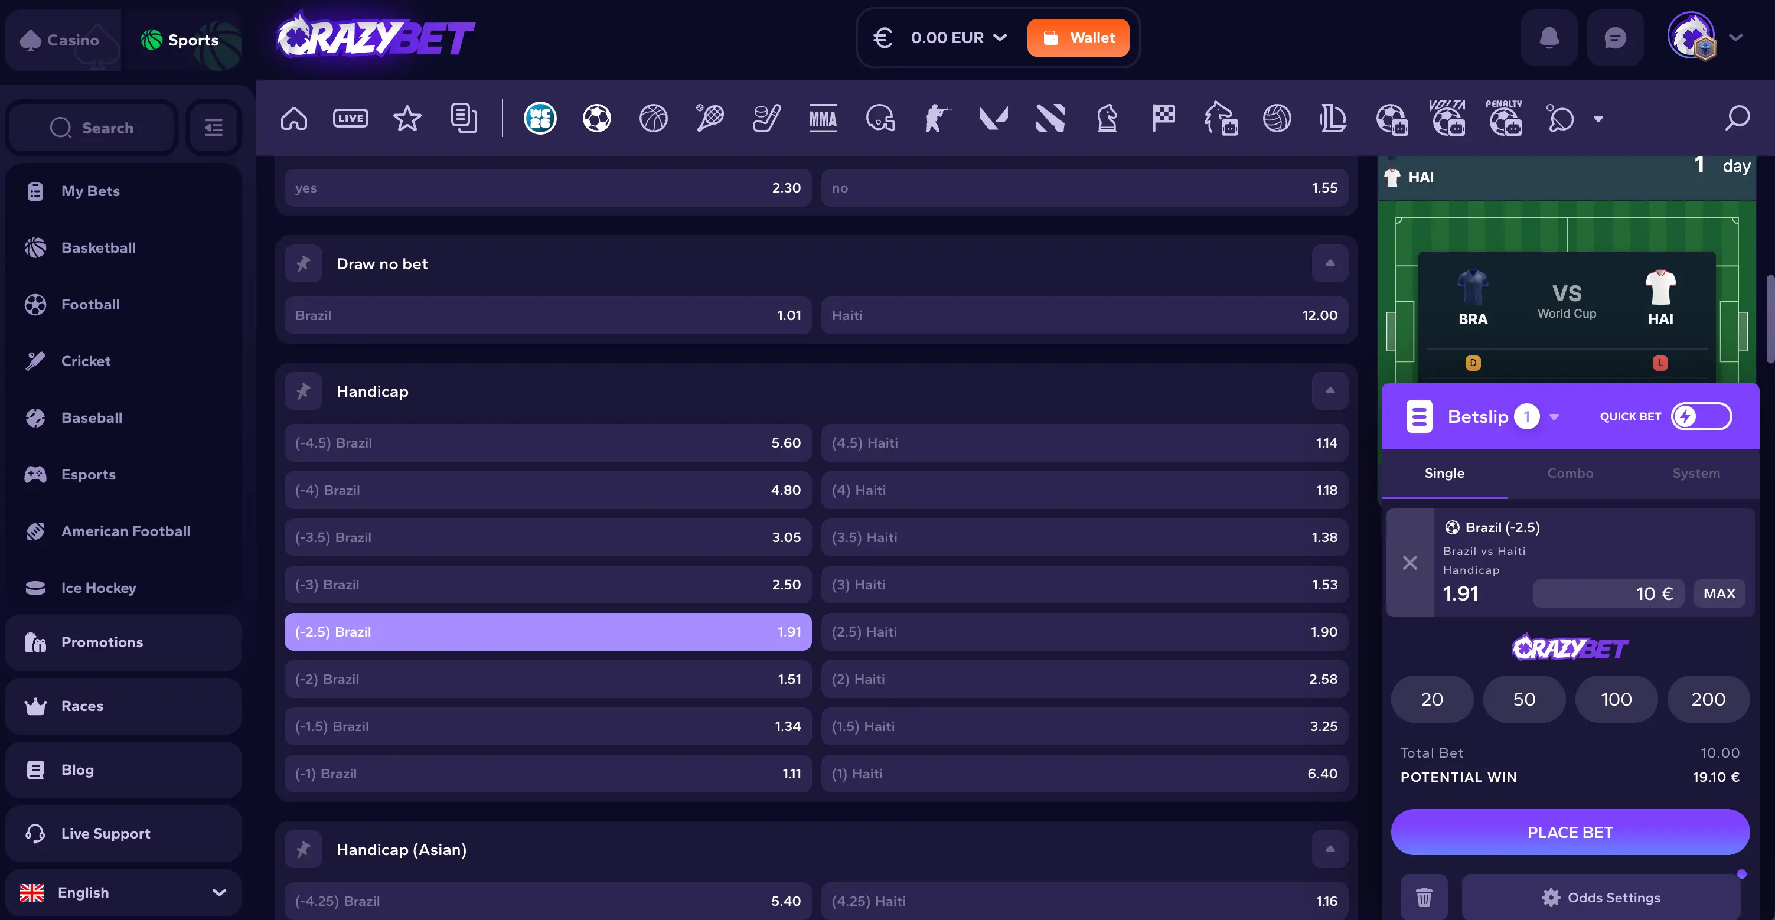
Task: Pin the Handicap (Asian) market
Action: click(303, 849)
